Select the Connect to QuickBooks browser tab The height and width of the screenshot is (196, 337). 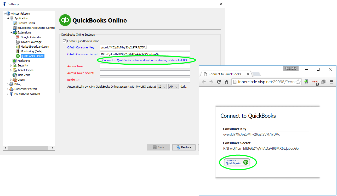(x=226, y=74)
